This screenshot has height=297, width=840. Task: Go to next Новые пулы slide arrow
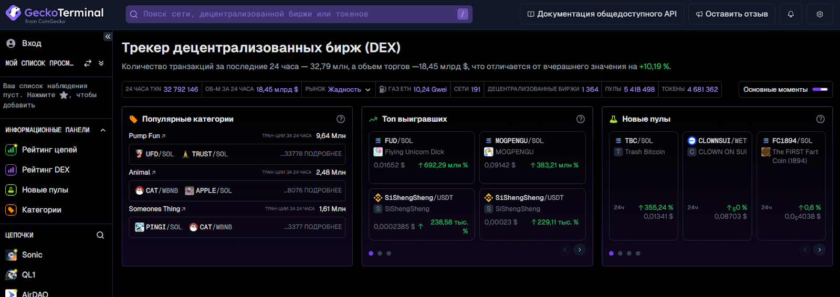tap(820, 250)
